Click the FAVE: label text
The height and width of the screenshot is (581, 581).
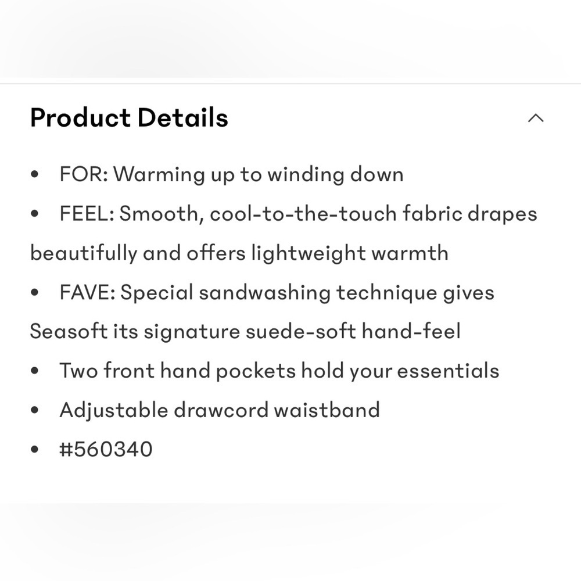[x=88, y=292]
